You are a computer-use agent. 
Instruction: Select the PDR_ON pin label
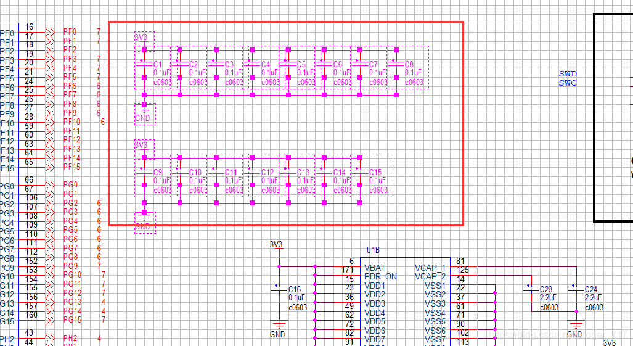coord(380,276)
